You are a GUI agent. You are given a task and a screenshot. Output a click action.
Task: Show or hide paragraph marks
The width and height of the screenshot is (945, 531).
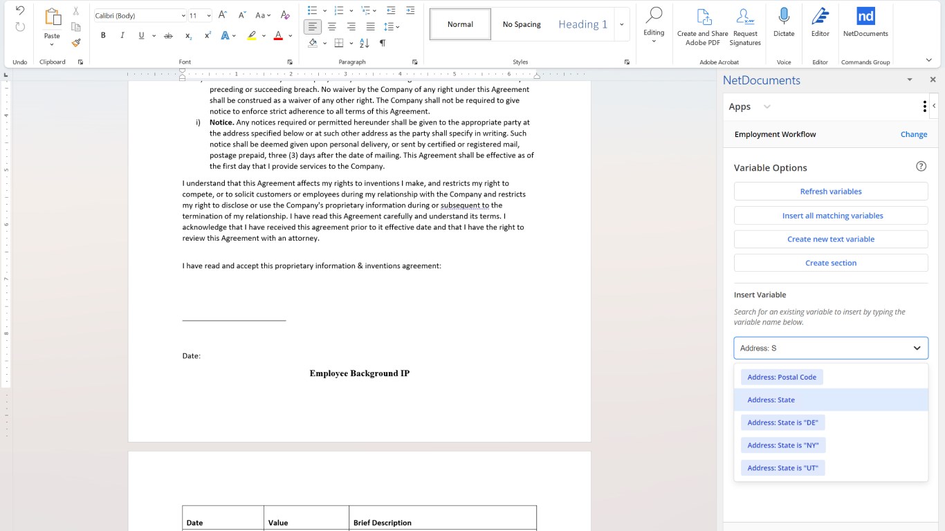[x=383, y=43]
